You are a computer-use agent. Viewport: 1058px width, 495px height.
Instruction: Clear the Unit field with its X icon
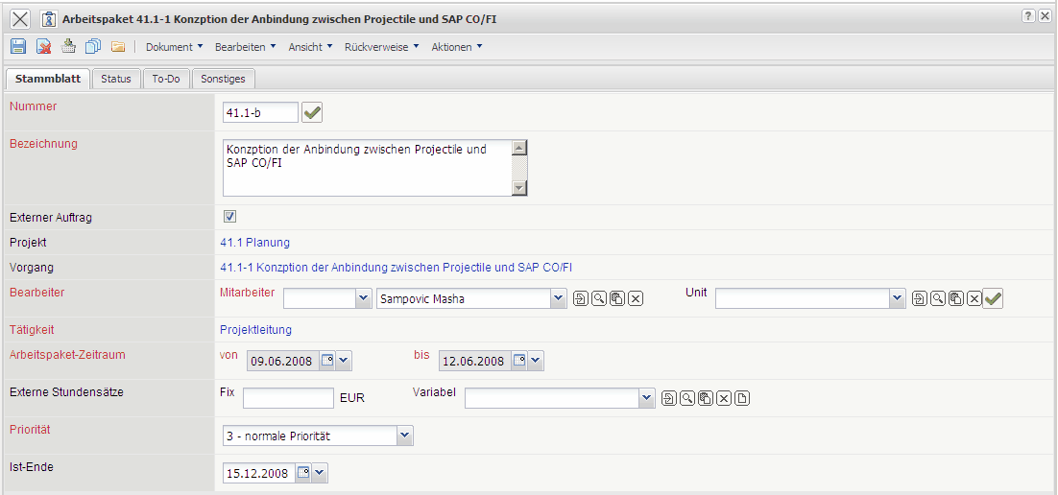pos(974,298)
